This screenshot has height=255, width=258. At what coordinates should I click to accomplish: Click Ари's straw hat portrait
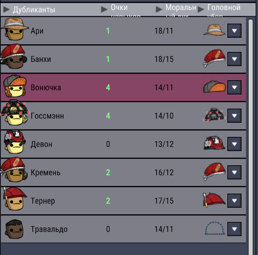pos(14,29)
